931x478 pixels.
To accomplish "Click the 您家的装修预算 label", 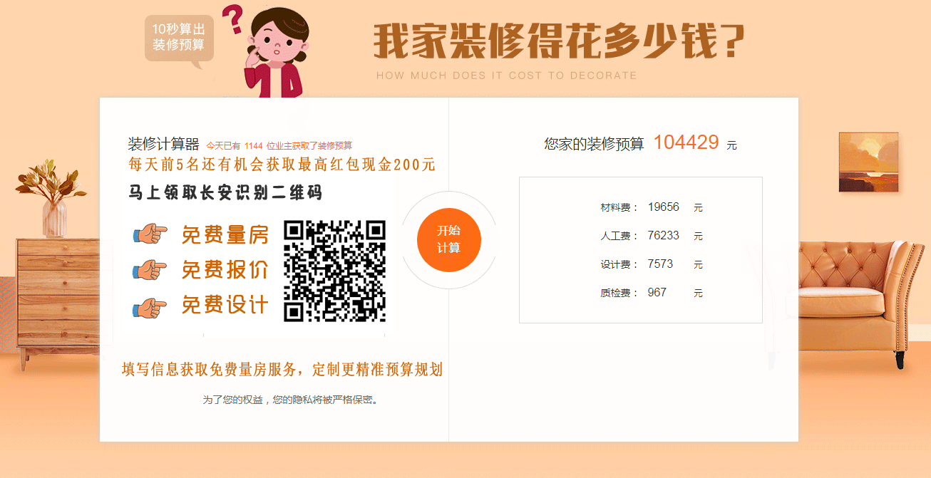I will click(x=594, y=144).
